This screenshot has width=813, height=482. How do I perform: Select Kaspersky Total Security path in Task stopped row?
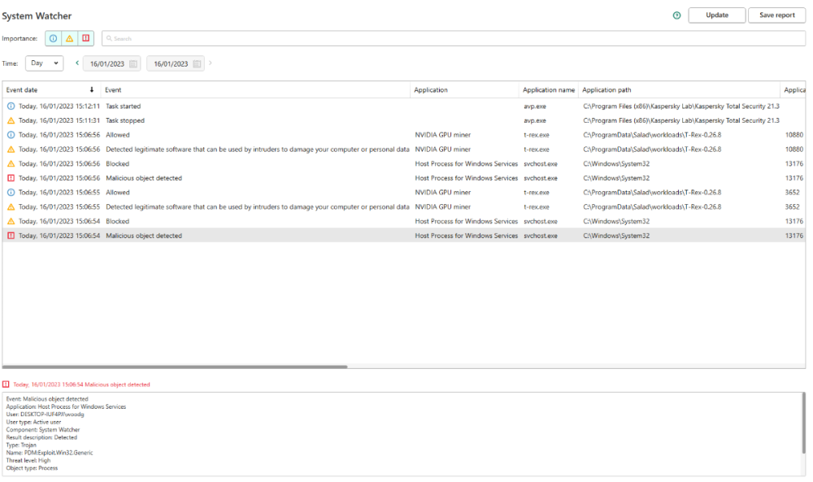pos(680,121)
